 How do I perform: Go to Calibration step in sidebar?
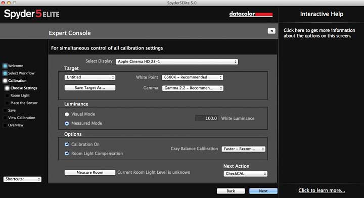point(17,81)
